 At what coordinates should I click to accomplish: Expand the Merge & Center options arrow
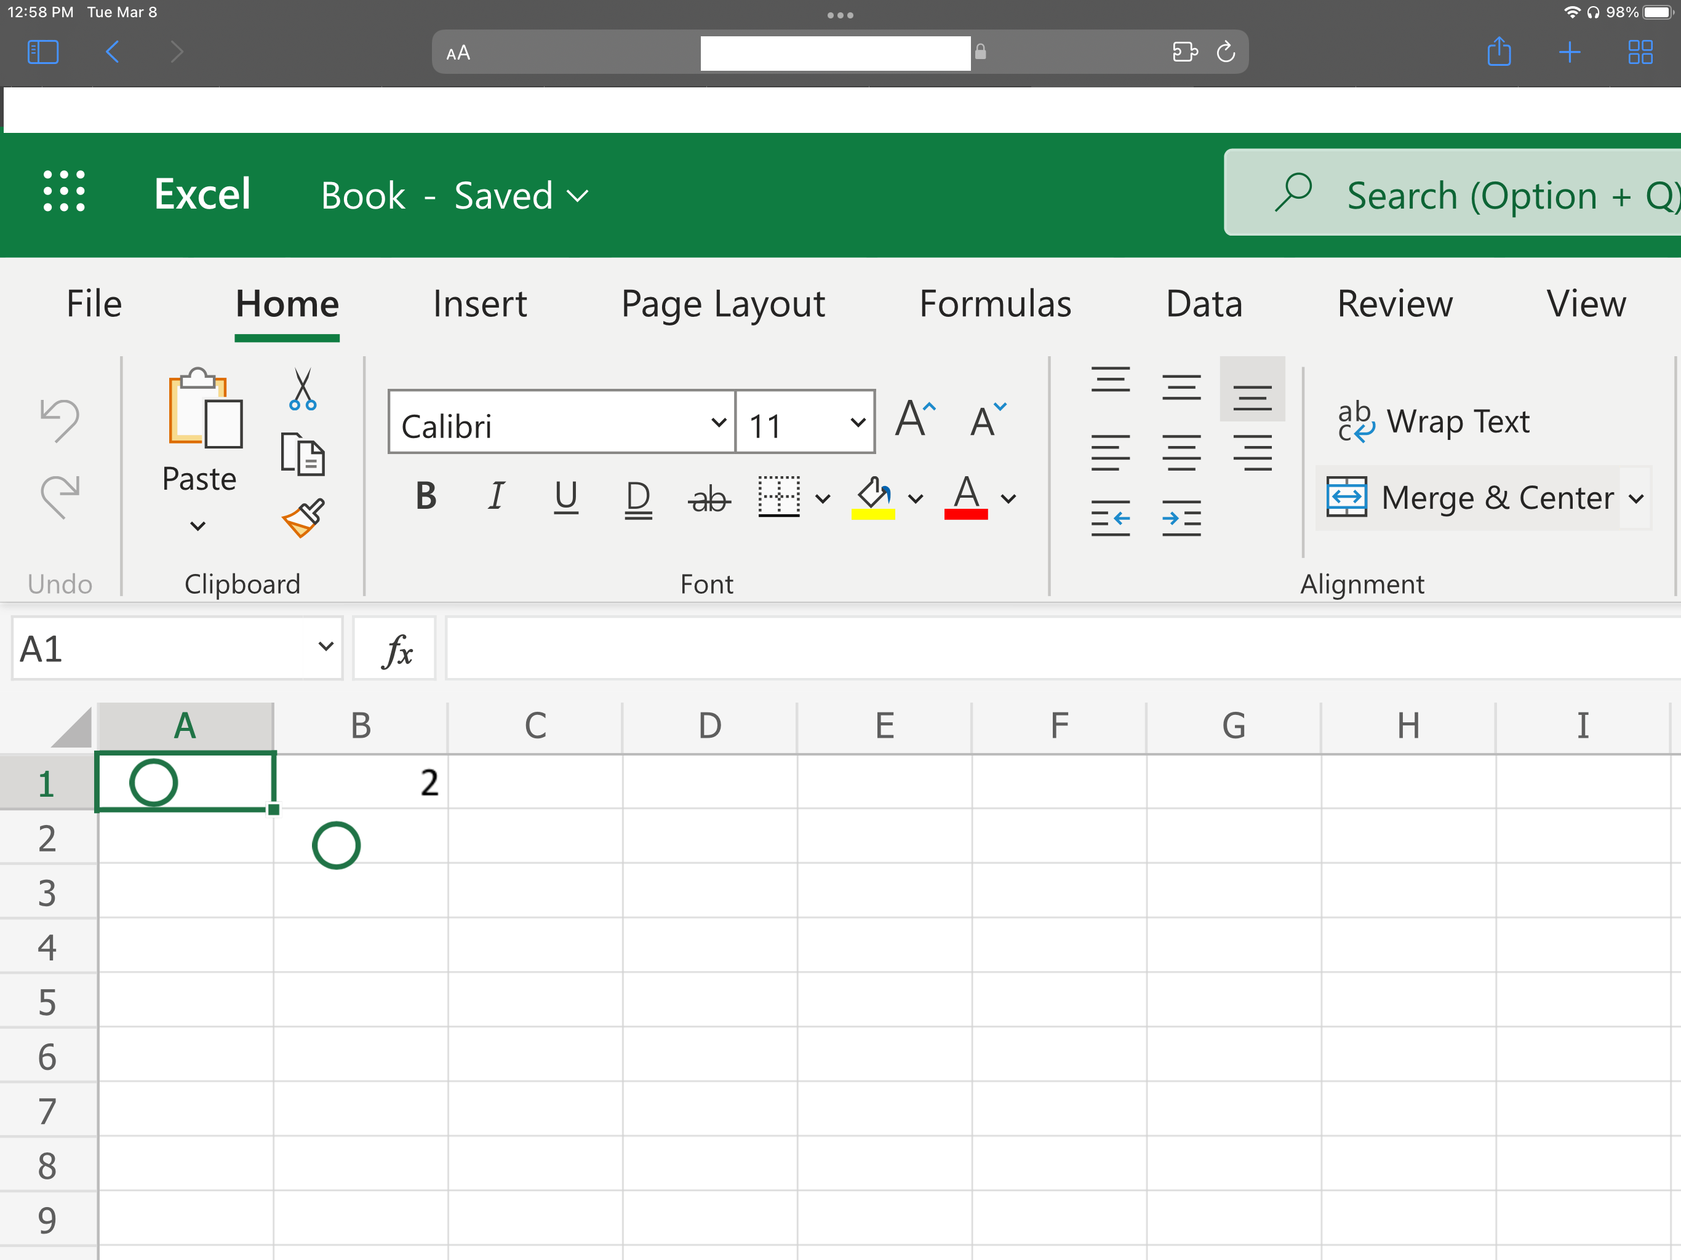click(1636, 500)
